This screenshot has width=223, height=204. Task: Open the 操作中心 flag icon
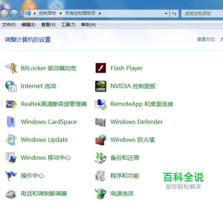[11, 176]
